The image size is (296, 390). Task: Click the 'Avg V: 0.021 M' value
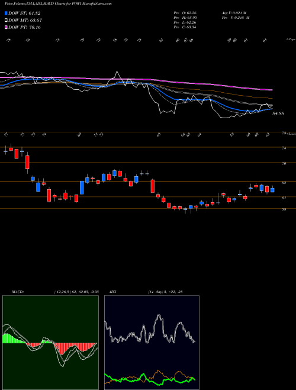pos(236,13)
